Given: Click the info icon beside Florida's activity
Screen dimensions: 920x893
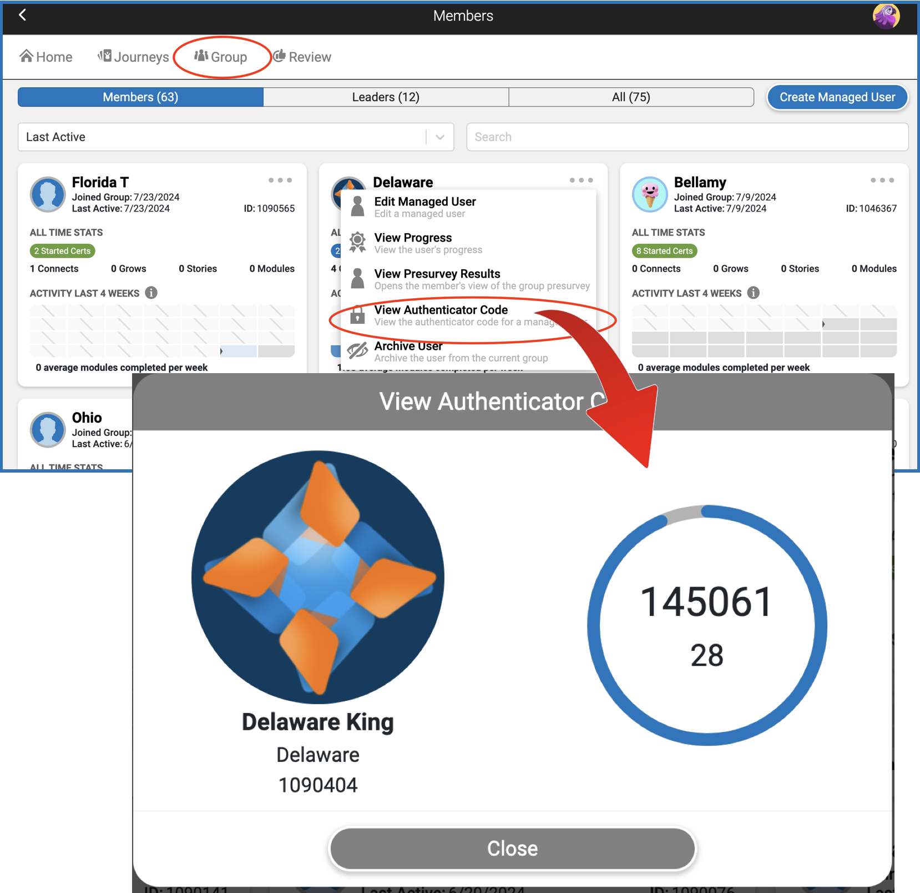Looking at the screenshot, I should (151, 293).
